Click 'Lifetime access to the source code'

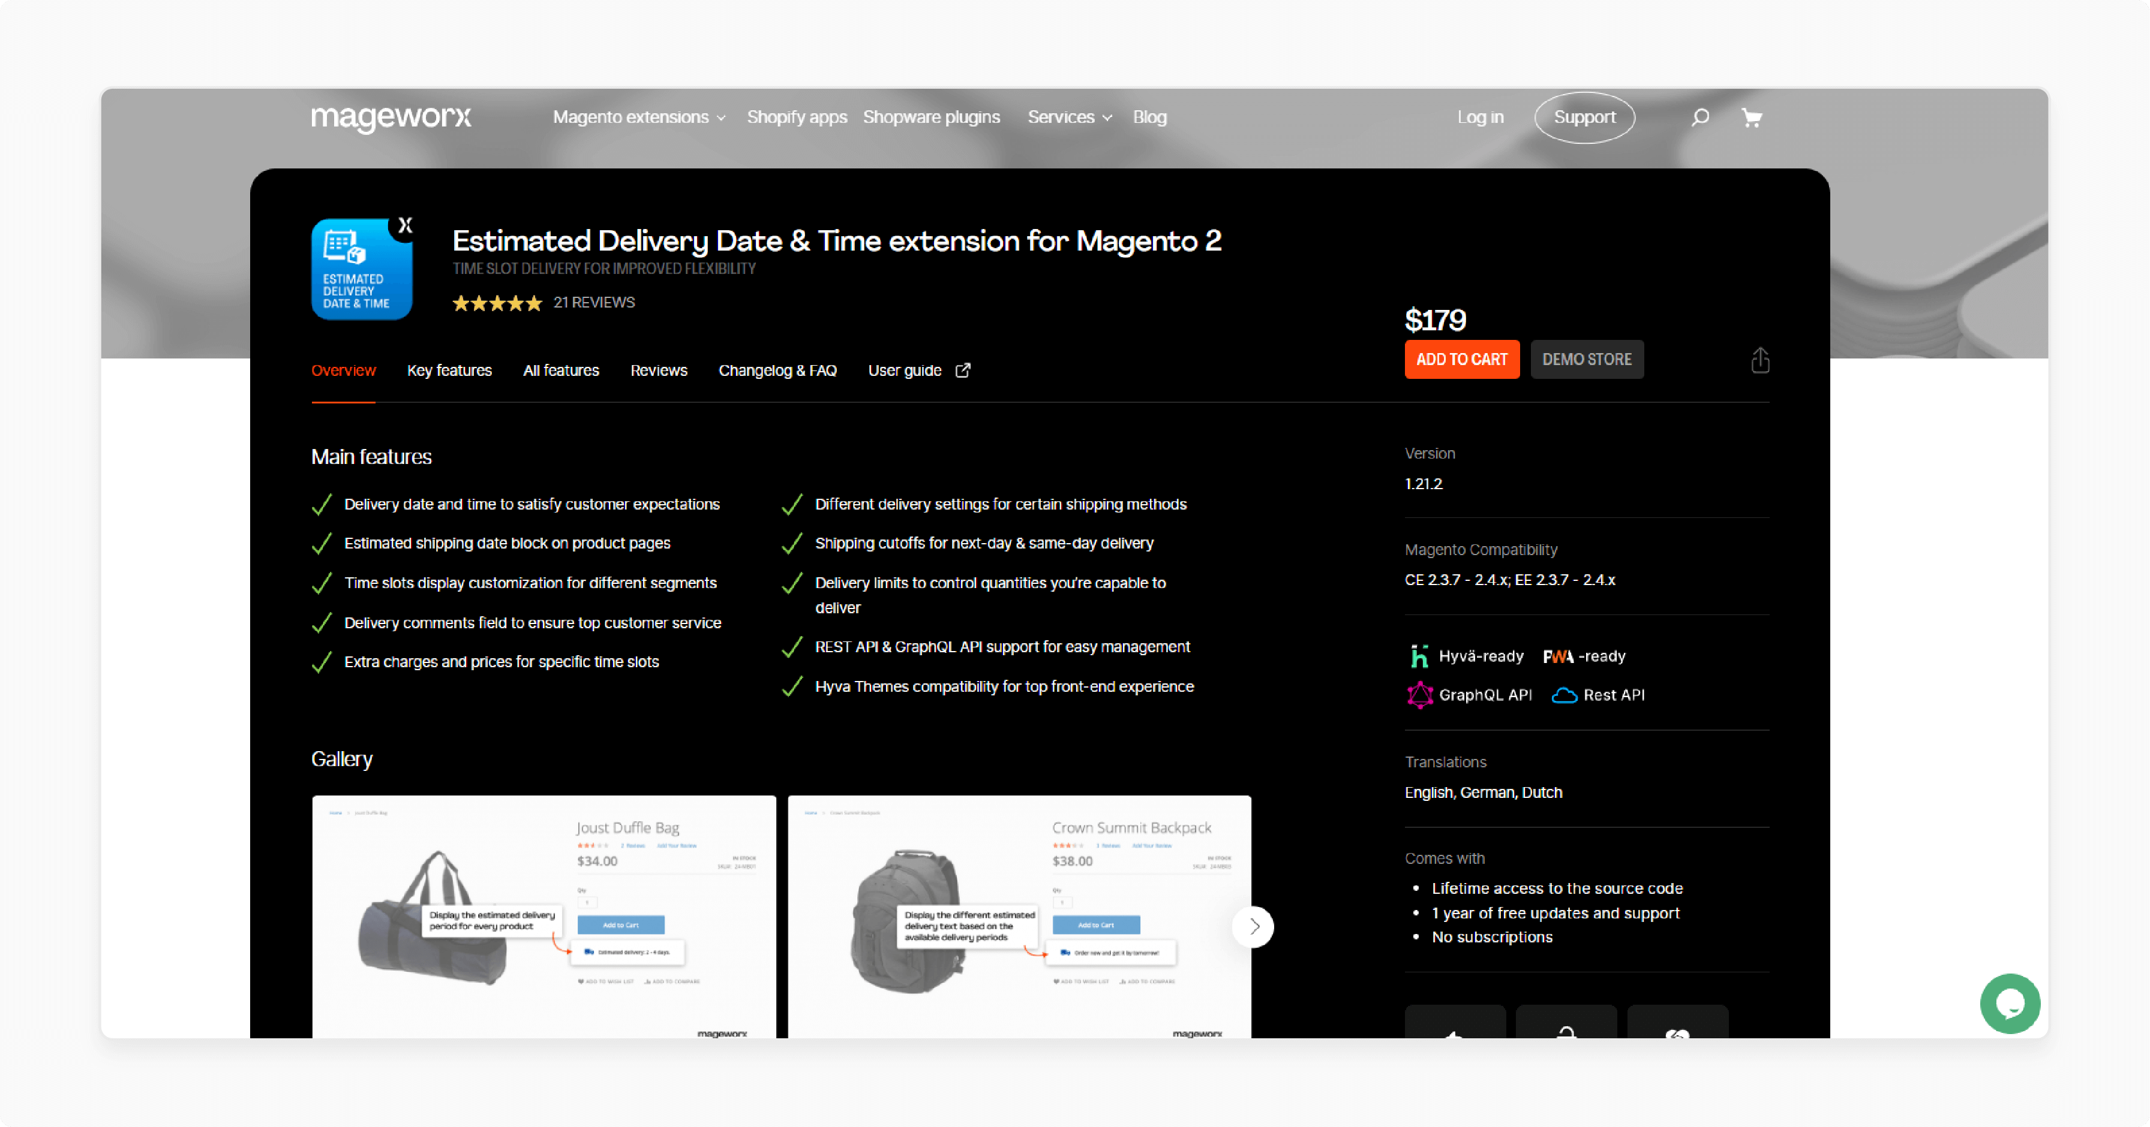tap(1557, 888)
